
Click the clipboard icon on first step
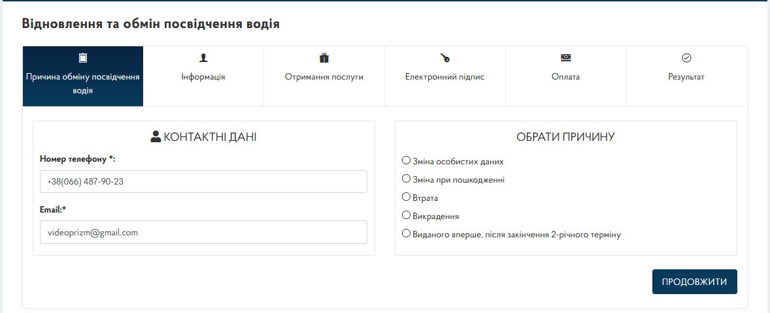[x=82, y=58]
